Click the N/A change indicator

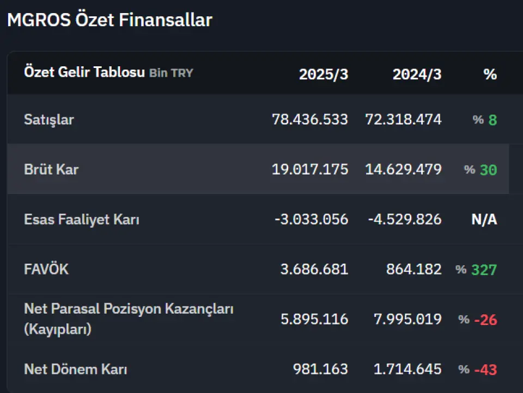pyautogui.click(x=484, y=219)
